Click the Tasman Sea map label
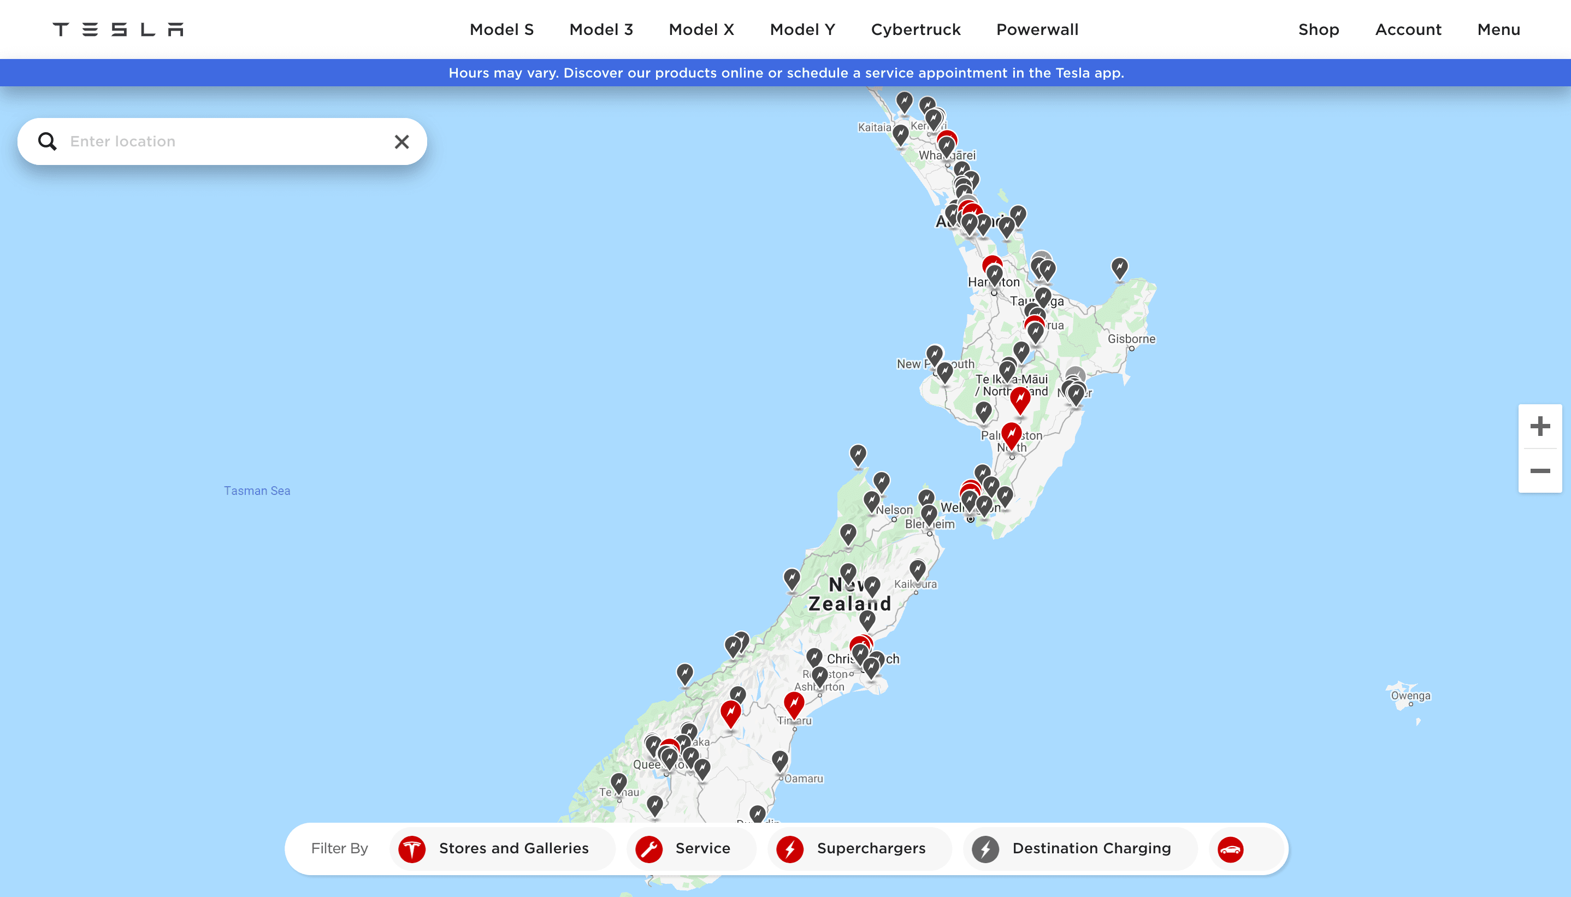 coord(257,491)
